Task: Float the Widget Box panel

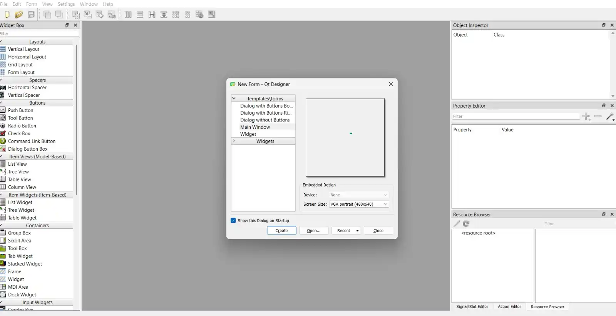Action: click(x=67, y=25)
